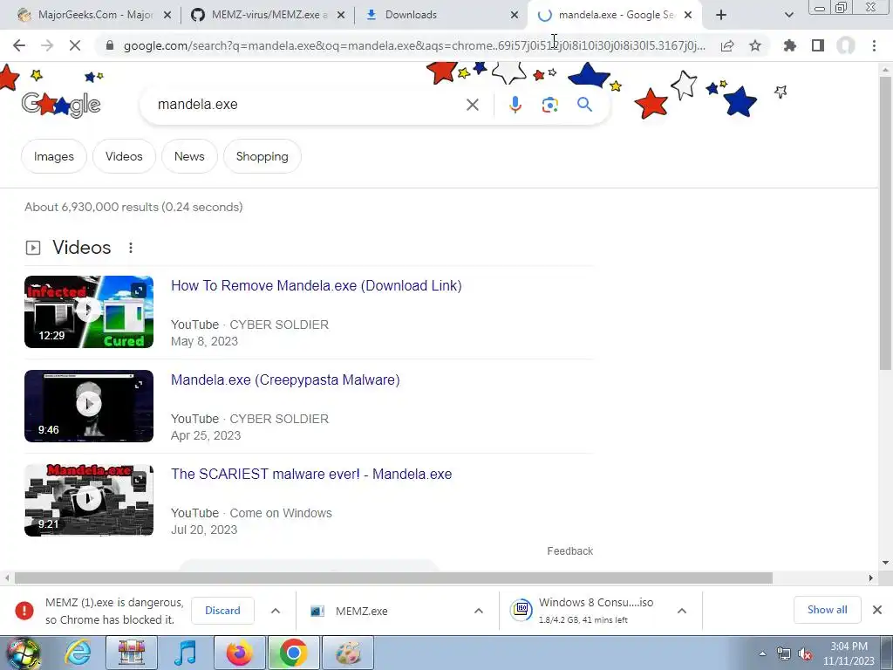
Task: Open the Windows Start menu orb
Action: (22, 653)
